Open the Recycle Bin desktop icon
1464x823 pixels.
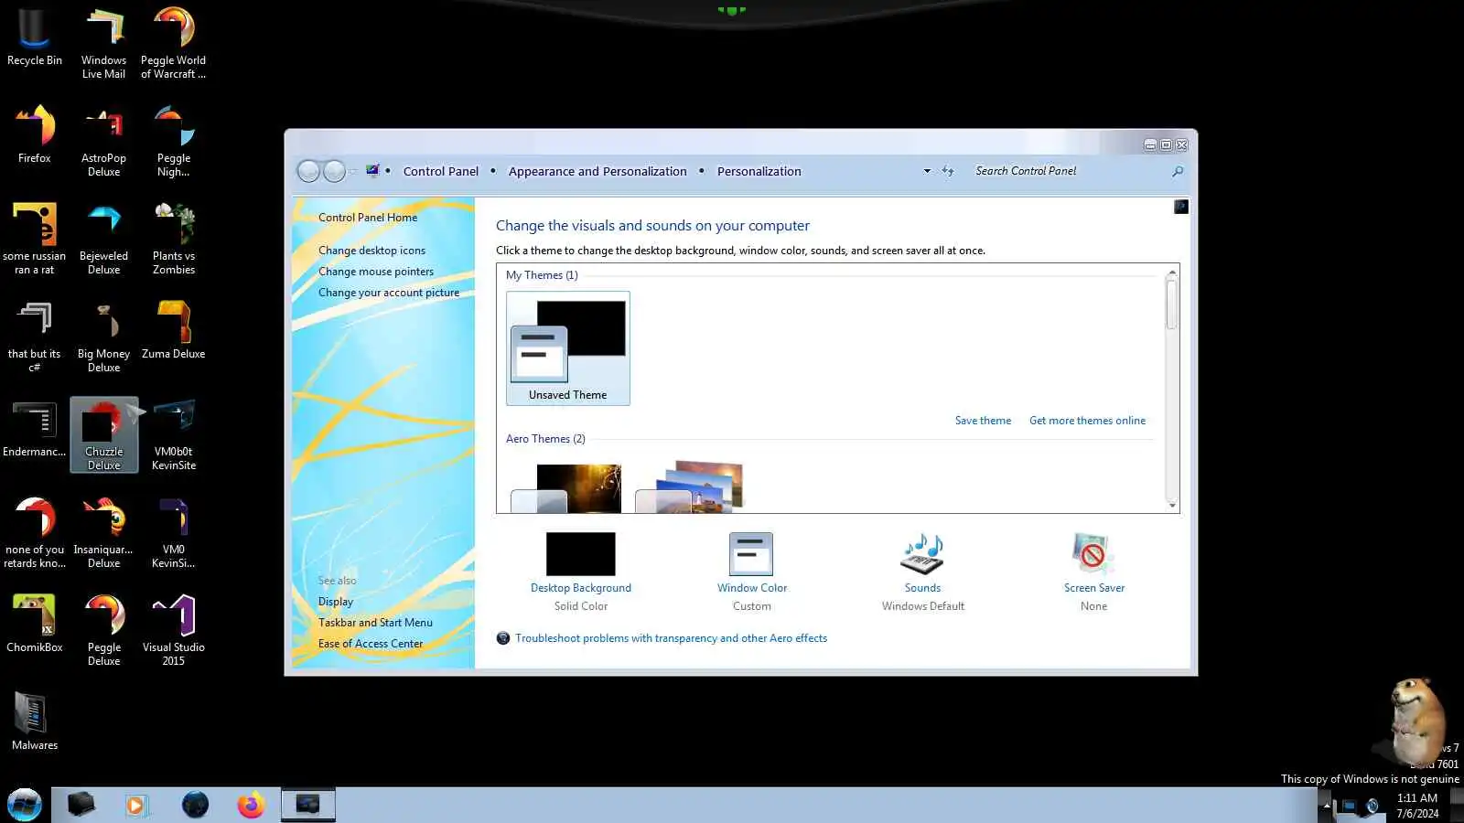pos(35,38)
